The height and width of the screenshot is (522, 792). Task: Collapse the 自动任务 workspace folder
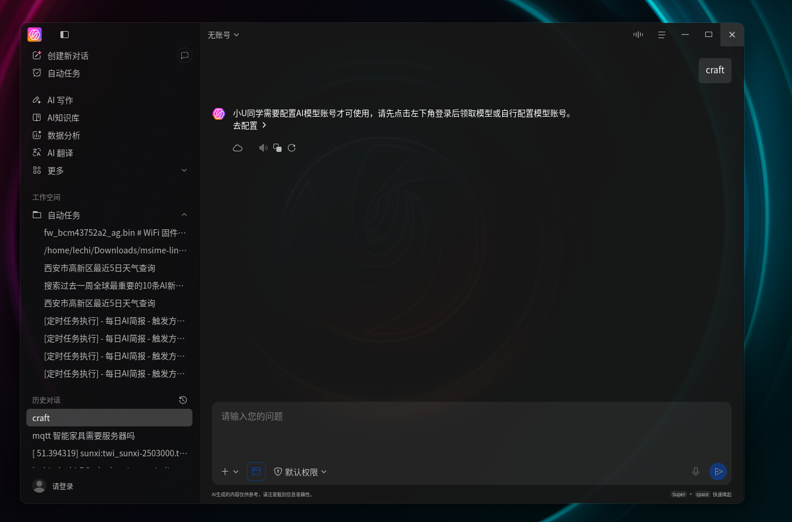point(184,215)
